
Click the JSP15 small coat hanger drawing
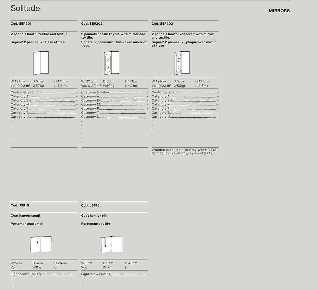[41, 245]
